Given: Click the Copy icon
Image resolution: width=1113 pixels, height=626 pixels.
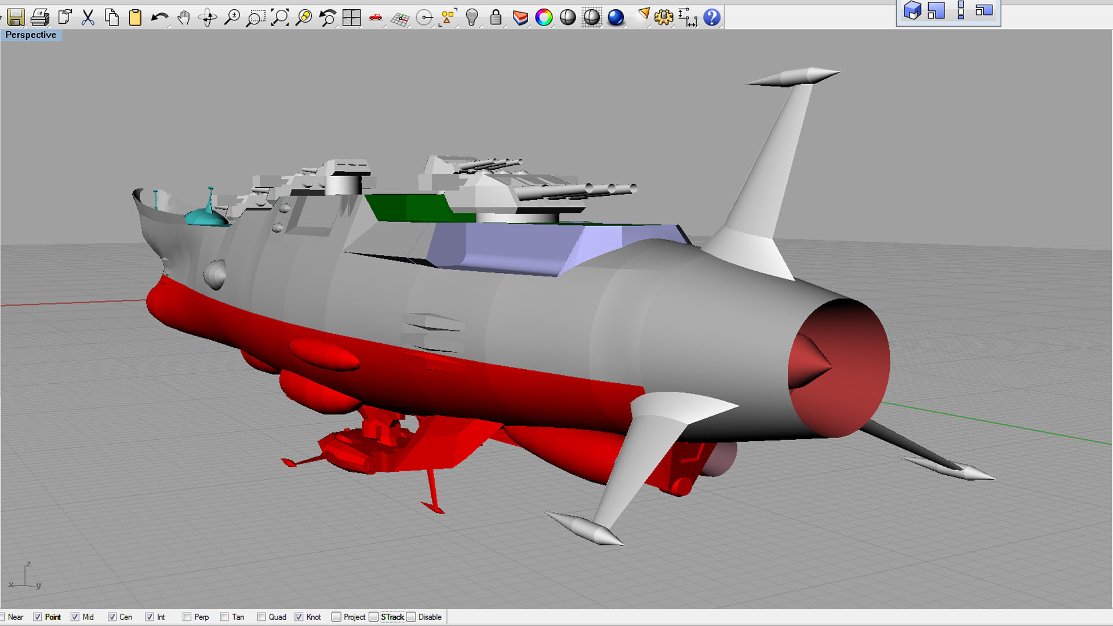Looking at the screenshot, I should [x=111, y=17].
